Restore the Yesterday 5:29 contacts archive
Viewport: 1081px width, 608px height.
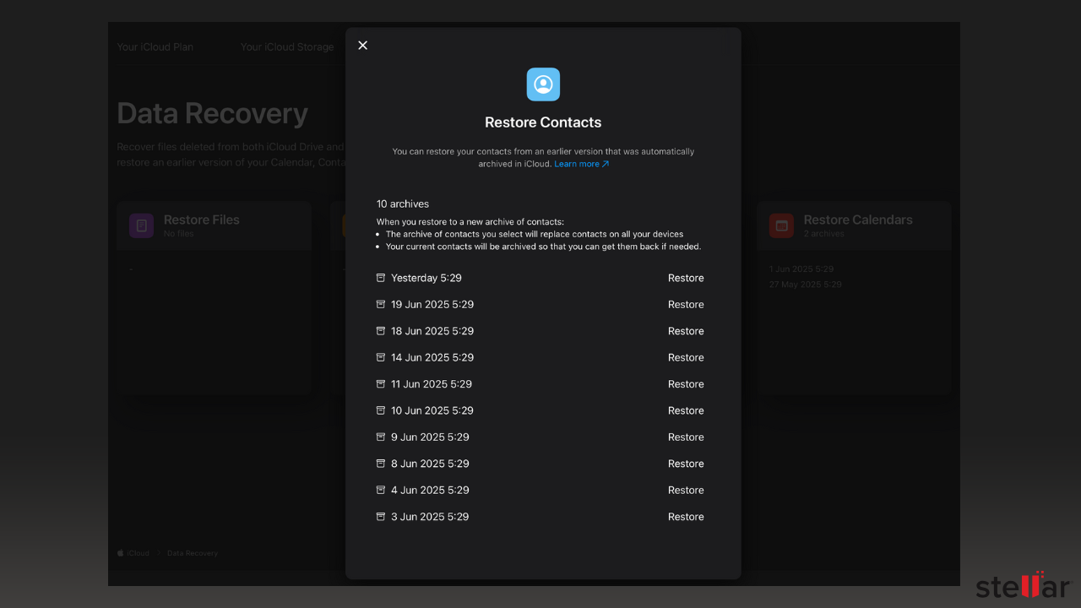pos(686,278)
